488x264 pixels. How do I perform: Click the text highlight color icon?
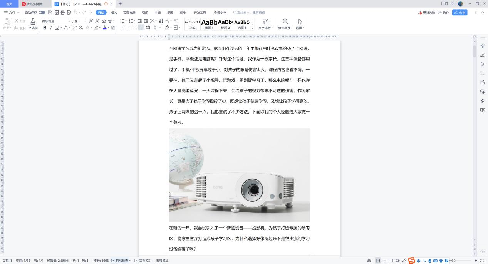tap(96, 27)
